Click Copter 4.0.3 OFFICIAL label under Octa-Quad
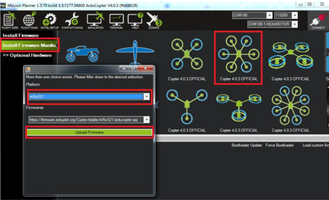This screenshot has height=200, width=329. pyautogui.click(x=290, y=79)
